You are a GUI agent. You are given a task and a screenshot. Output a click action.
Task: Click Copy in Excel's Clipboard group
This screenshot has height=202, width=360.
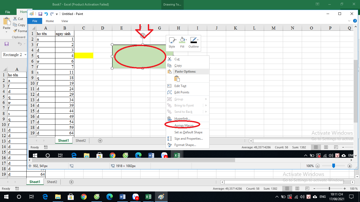tap(19, 25)
